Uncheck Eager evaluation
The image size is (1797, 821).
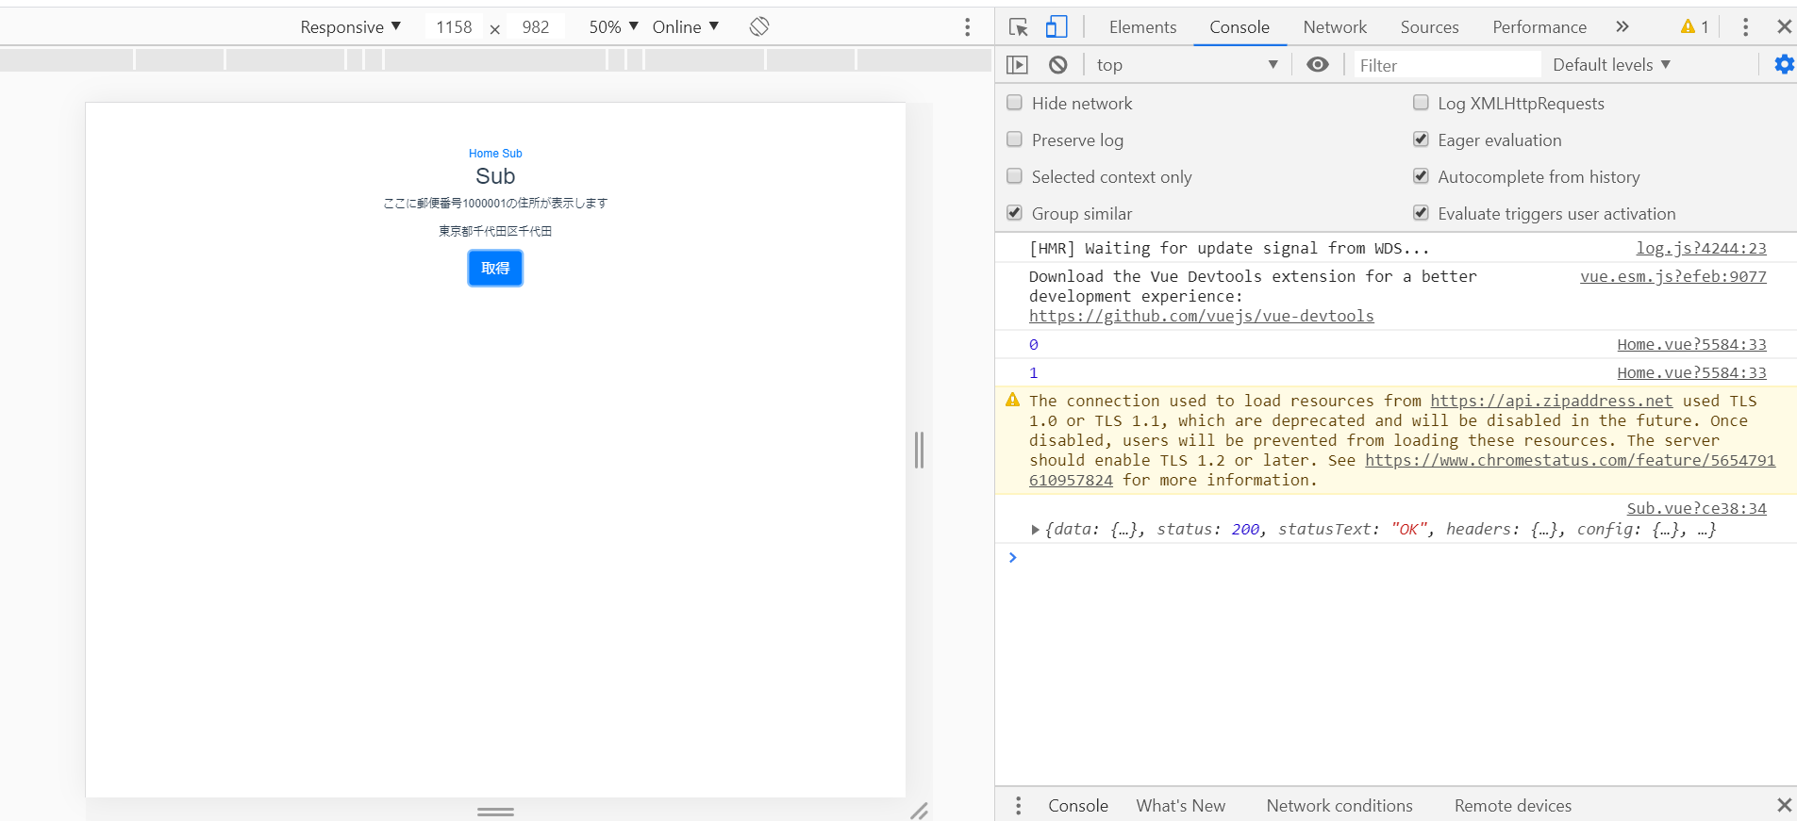tap(1421, 140)
